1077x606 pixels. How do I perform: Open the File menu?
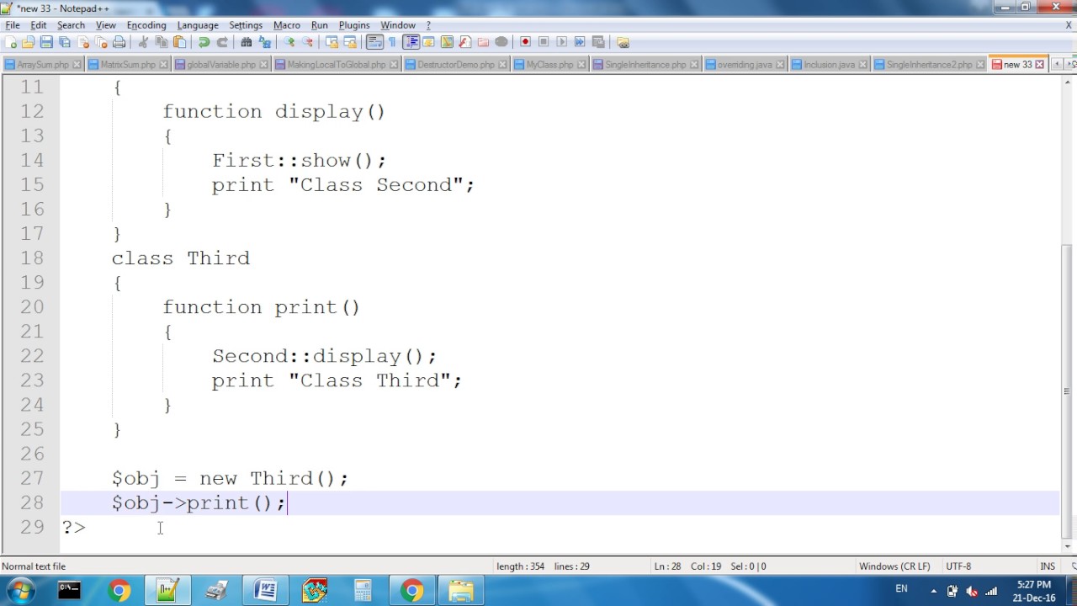[x=13, y=25]
